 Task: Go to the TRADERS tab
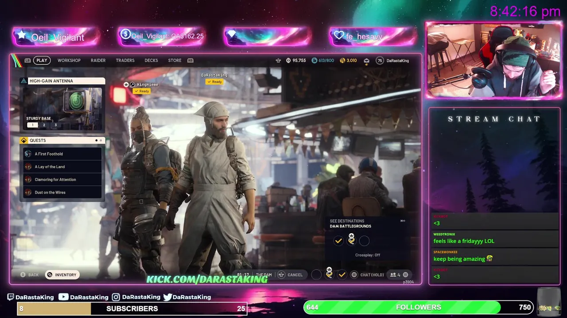(125, 61)
